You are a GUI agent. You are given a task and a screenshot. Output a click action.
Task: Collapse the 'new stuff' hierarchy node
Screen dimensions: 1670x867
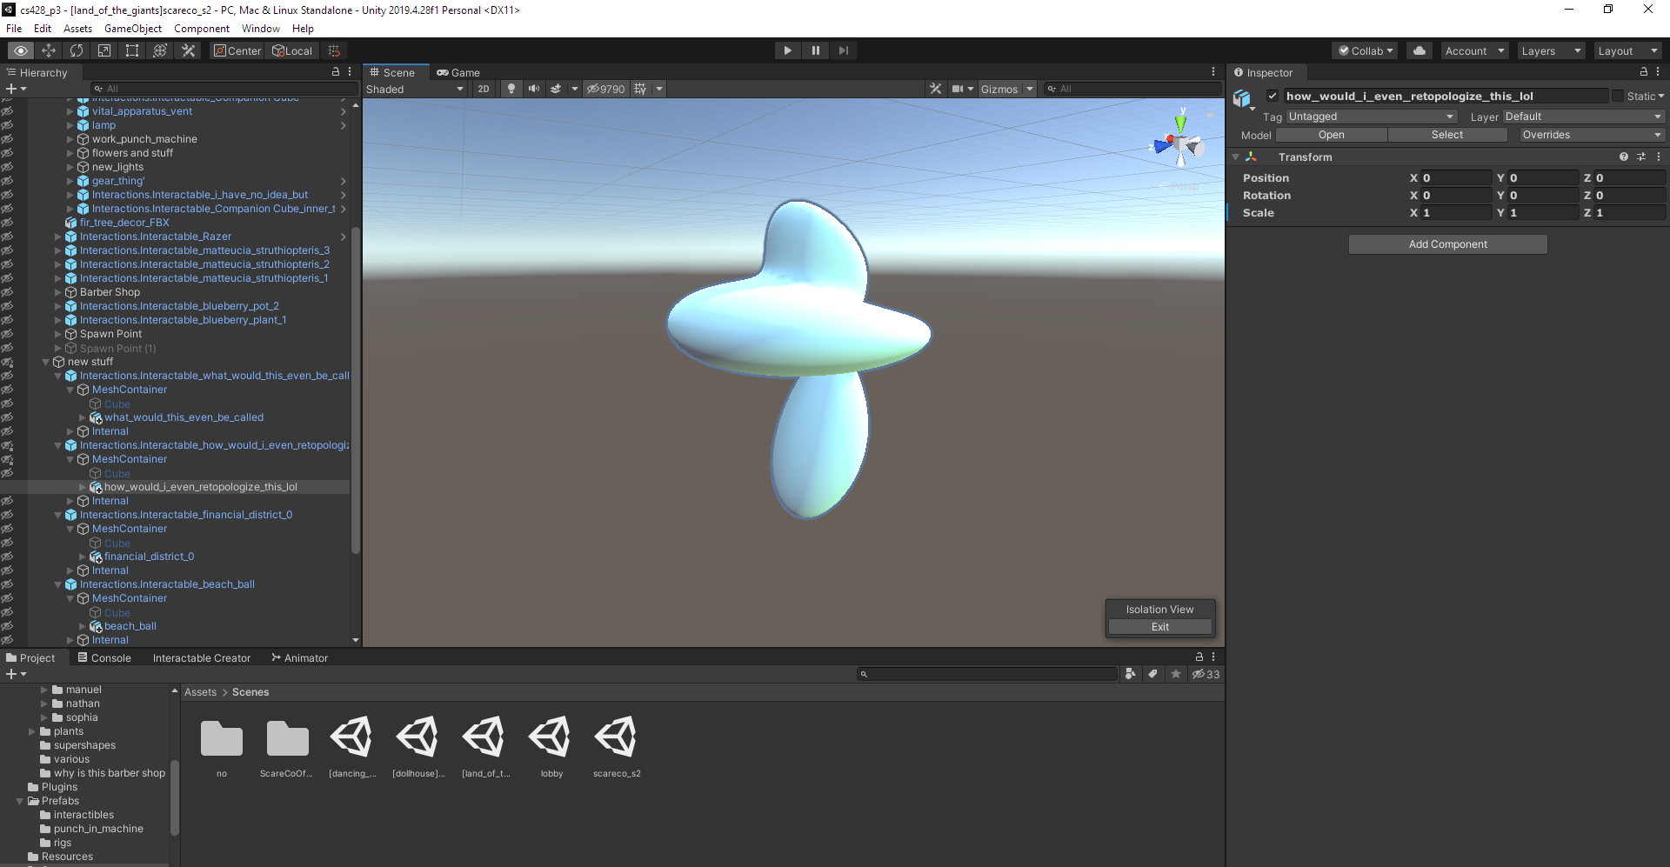pos(46,362)
